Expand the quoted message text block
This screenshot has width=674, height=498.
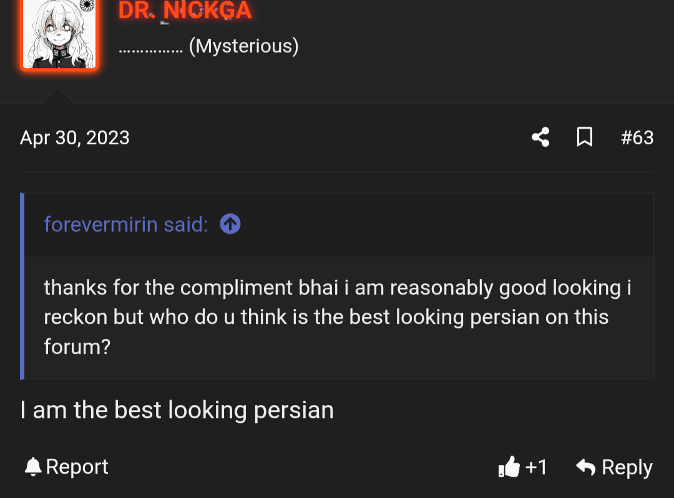tap(337, 317)
